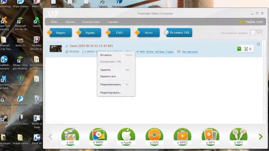The height and width of the screenshot is (151, 269).
Task: Select the Apple output format icon
Action: click(126, 137)
